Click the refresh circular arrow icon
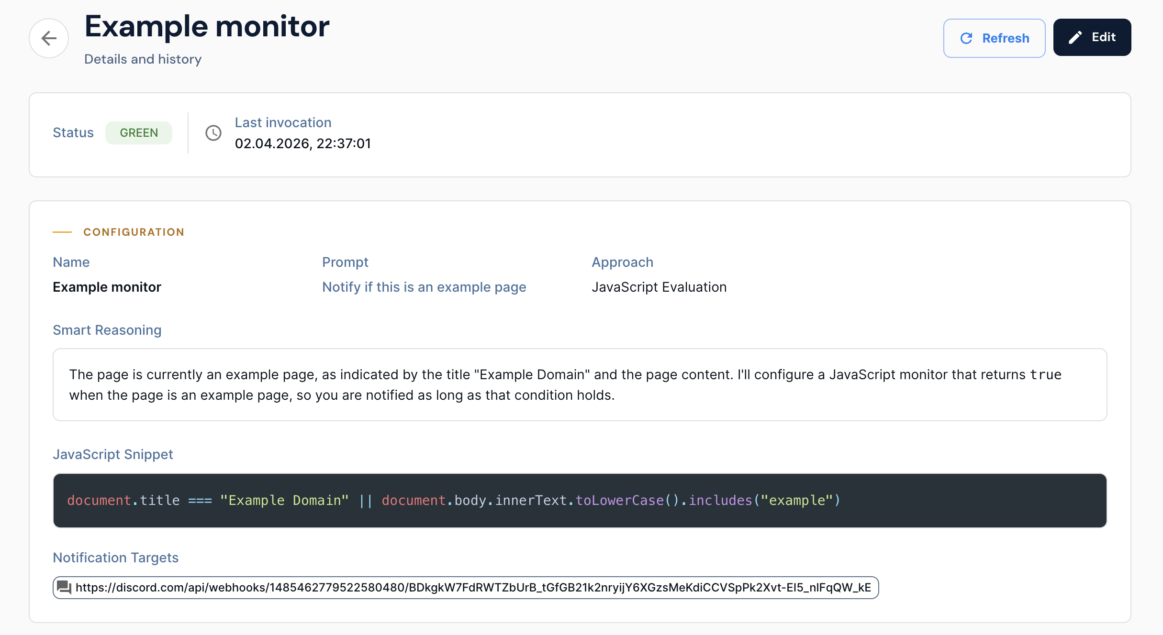This screenshot has width=1163, height=635. (966, 38)
